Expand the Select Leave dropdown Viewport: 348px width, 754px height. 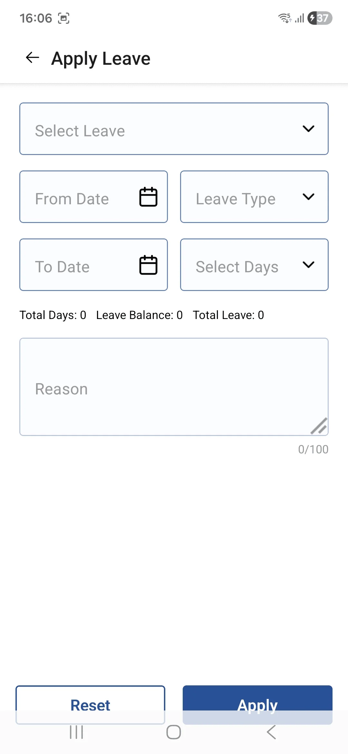click(174, 129)
